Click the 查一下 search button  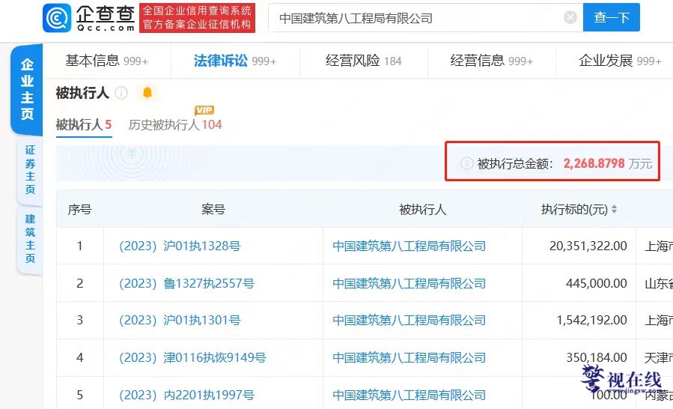(611, 17)
